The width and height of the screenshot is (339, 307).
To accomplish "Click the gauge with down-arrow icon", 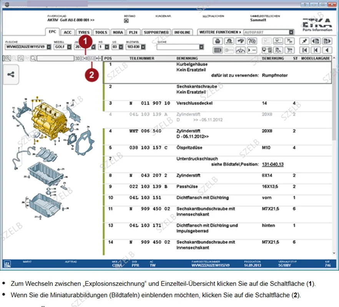I will [x=241, y=50].
